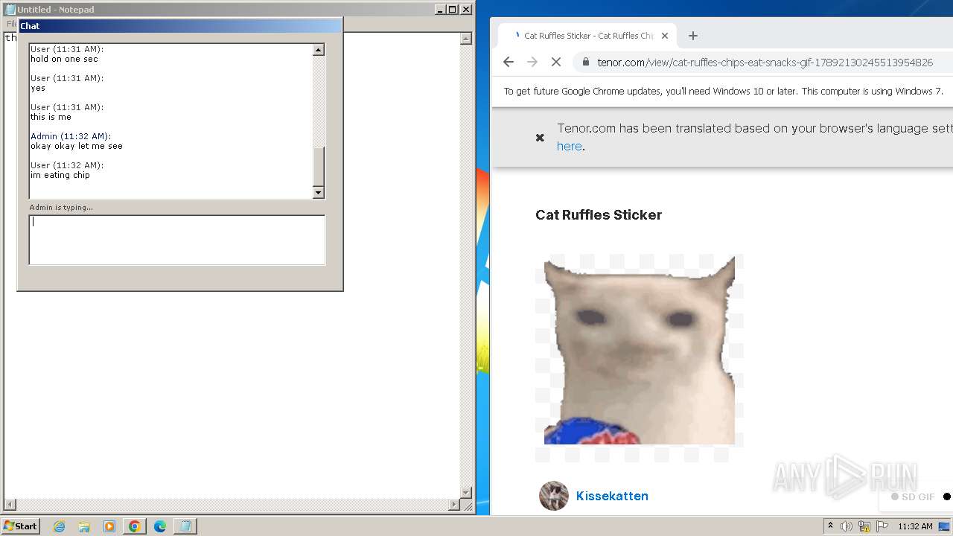Click the Notepad vertical scrollbar up arrow
Image resolution: width=953 pixels, height=536 pixels.
467,39
